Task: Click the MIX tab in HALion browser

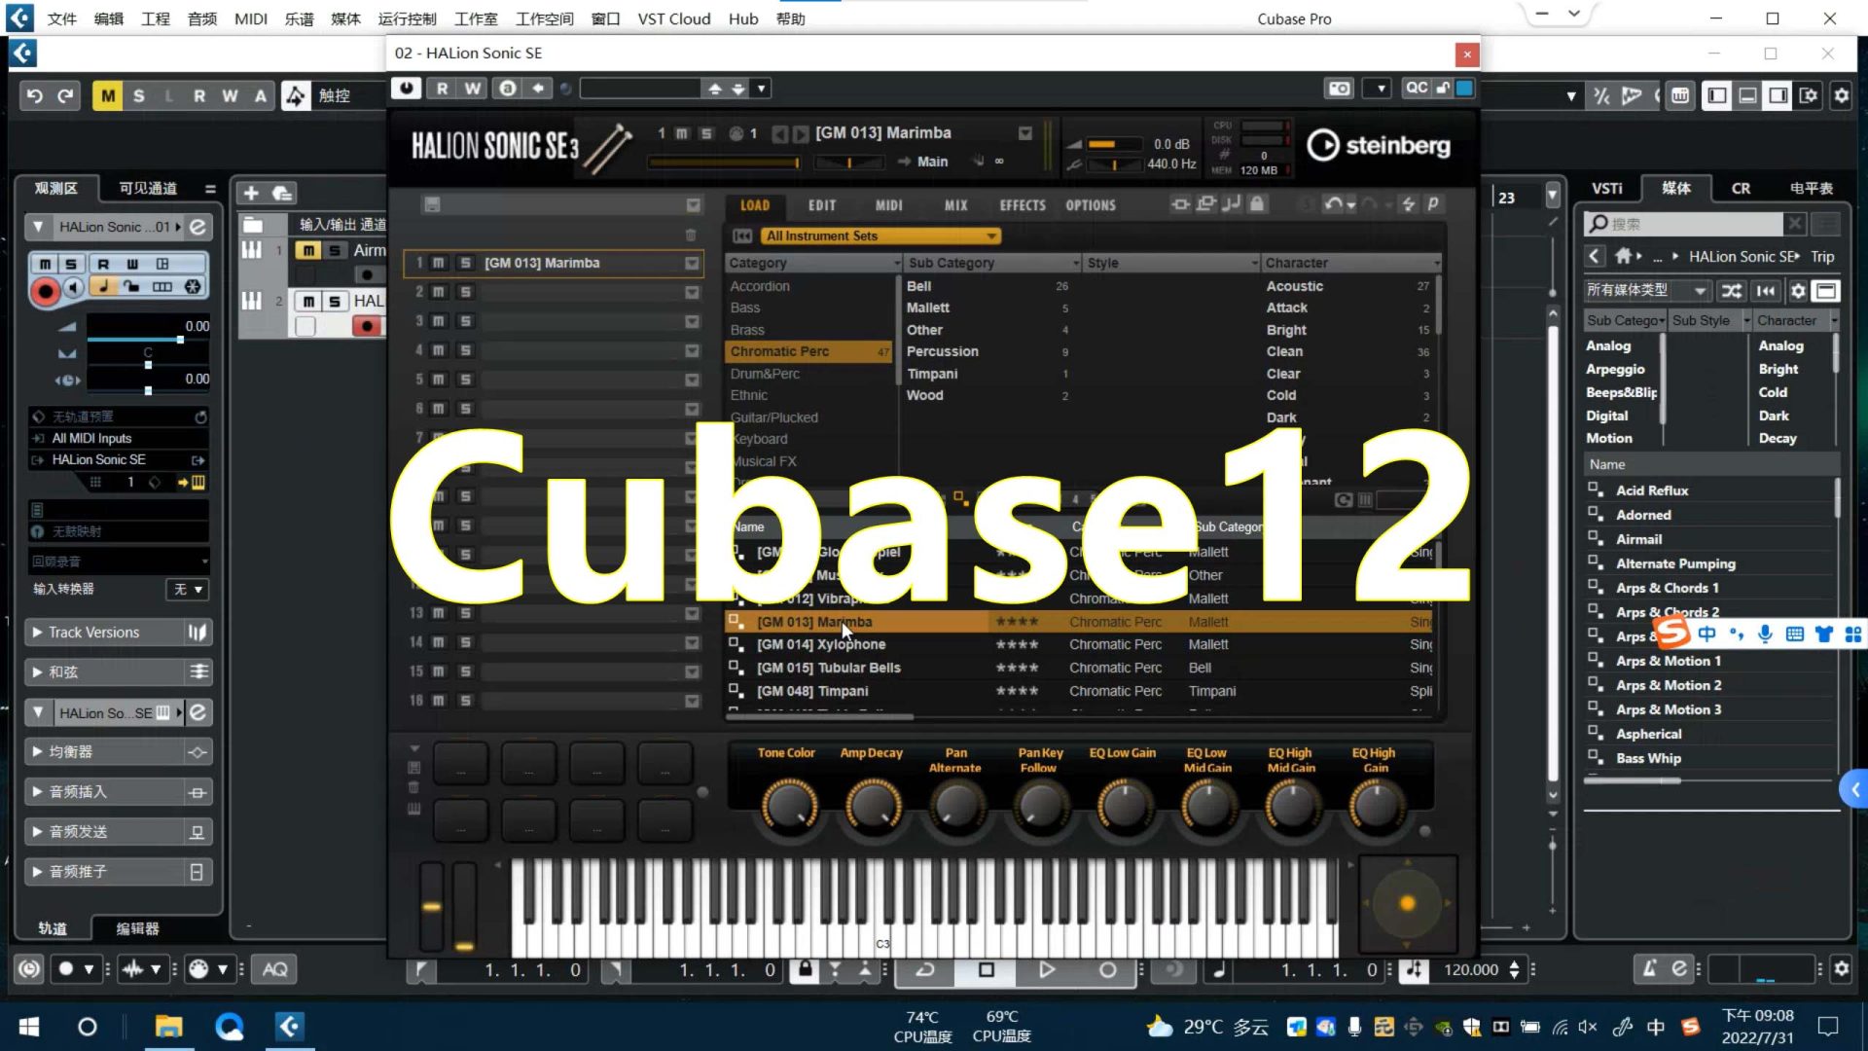Action: click(955, 204)
